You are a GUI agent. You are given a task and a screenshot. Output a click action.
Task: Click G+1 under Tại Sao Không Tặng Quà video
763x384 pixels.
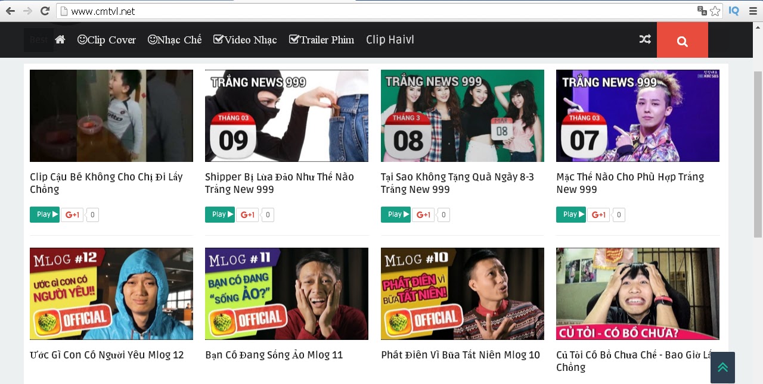click(423, 215)
